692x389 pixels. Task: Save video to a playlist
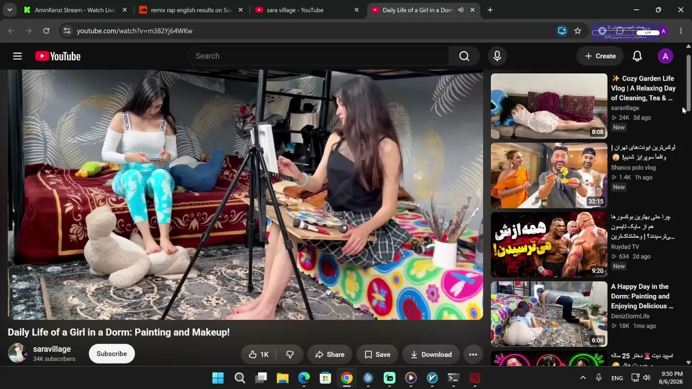pos(377,354)
